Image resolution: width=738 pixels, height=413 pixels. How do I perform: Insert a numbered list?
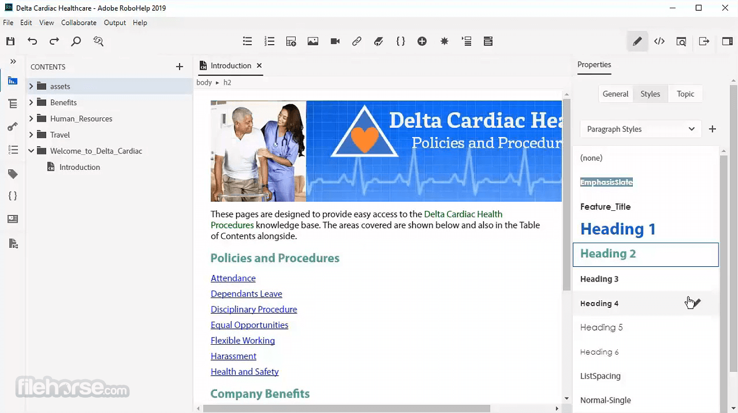269,42
